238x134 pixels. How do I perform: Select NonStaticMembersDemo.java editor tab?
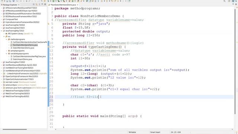tap(63, 5)
